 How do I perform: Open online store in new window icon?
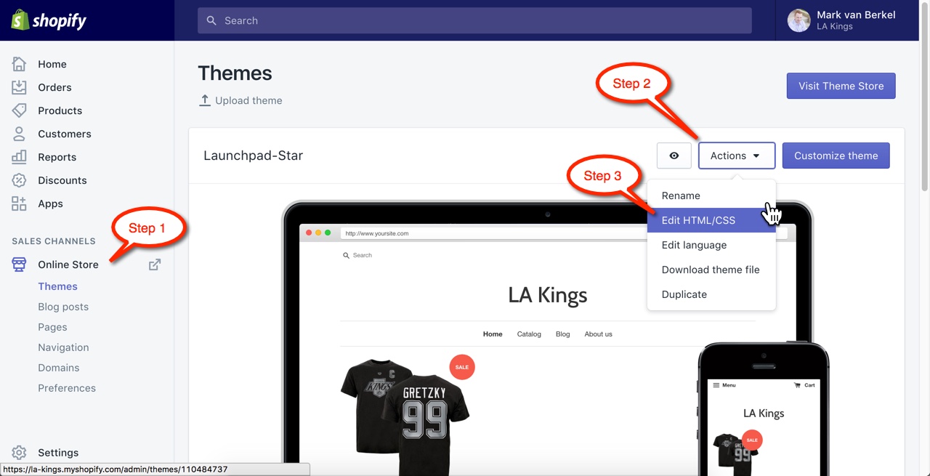pos(155,265)
